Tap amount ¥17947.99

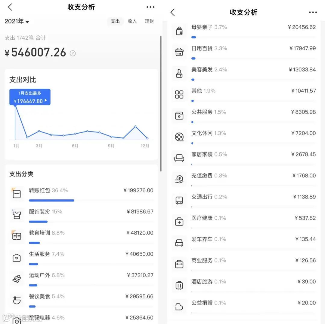(x=302, y=48)
